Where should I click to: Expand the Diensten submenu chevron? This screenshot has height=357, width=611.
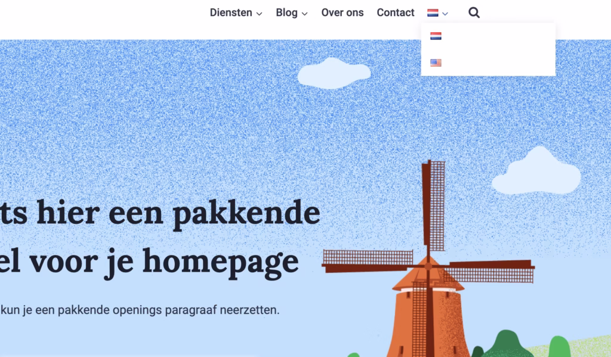[x=259, y=14]
